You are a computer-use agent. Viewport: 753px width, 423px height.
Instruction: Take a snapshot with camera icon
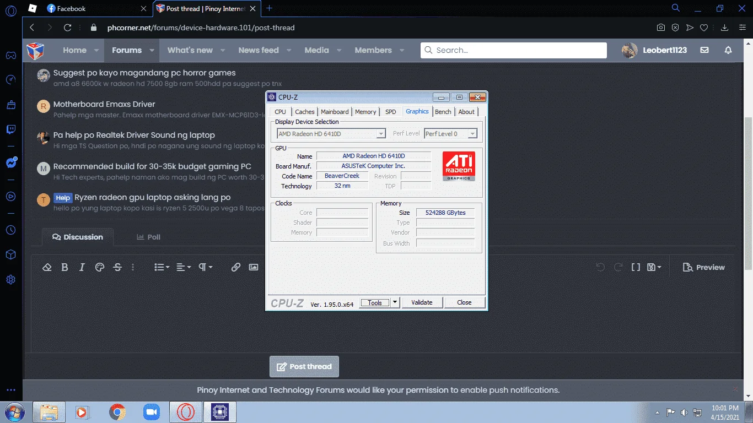pyautogui.click(x=661, y=28)
